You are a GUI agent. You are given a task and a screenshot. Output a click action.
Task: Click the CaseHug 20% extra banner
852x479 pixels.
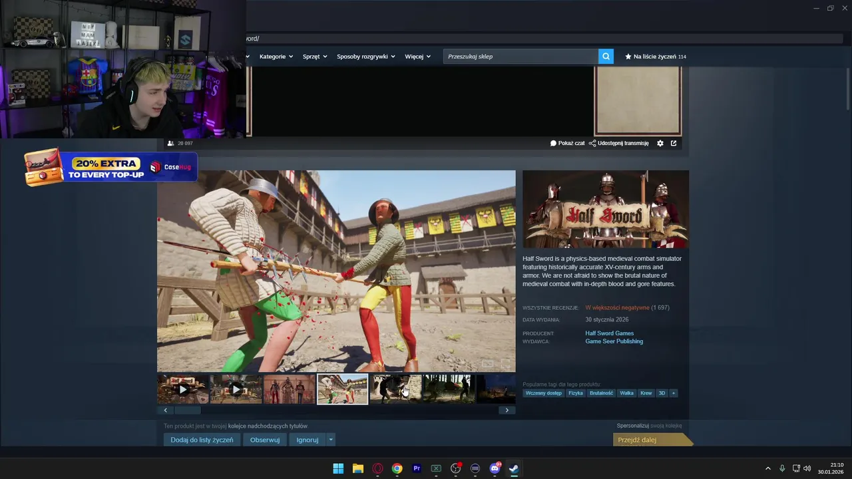click(110, 168)
